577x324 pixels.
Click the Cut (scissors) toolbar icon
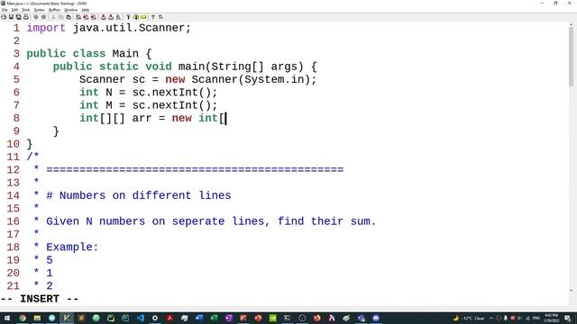pyautogui.click(x=54, y=17)
